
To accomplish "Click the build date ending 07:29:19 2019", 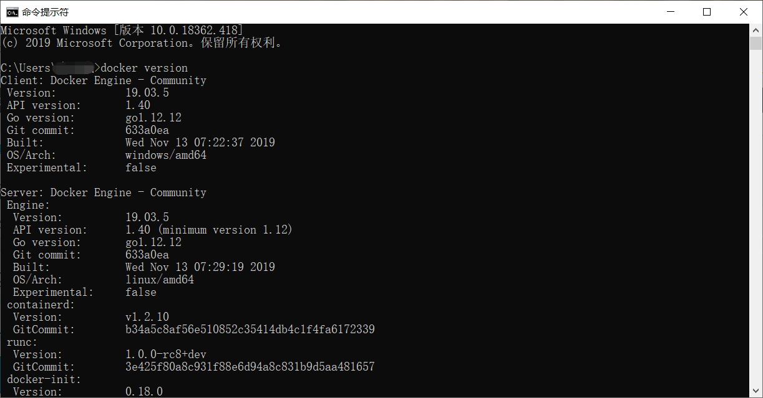I will pyautogui.click(x=200, y=267).
